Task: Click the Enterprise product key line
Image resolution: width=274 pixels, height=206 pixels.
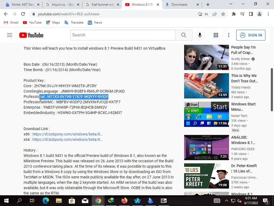Action: click(x=65, y=107)
